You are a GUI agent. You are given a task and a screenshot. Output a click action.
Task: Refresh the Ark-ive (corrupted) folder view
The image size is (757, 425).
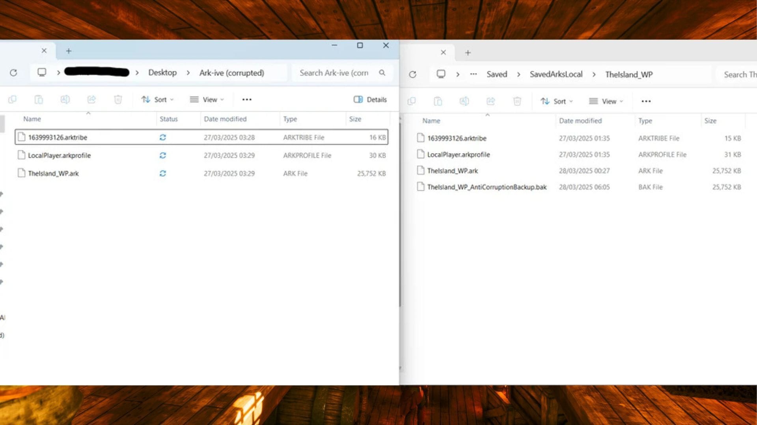click(x=13, y=73)
